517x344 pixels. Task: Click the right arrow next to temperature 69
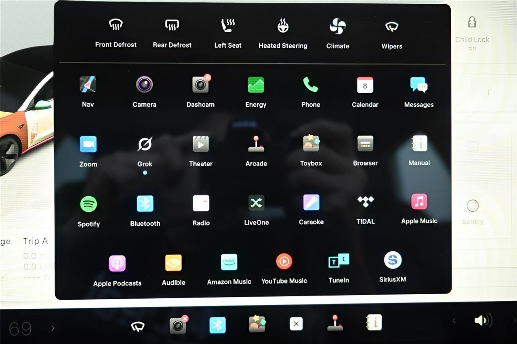[x=53, y=328]
